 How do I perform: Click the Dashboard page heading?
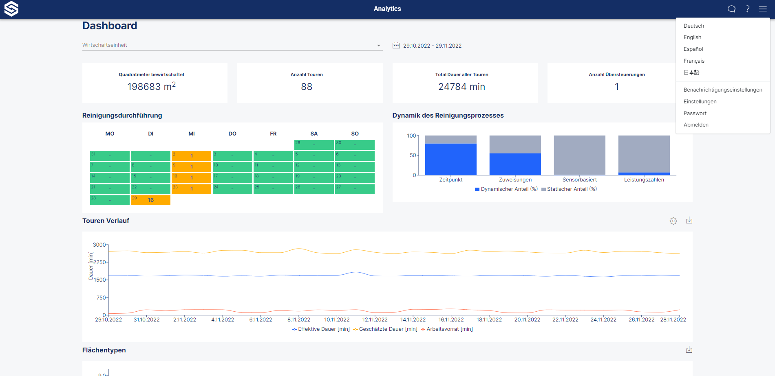click(x=110, y=26)
